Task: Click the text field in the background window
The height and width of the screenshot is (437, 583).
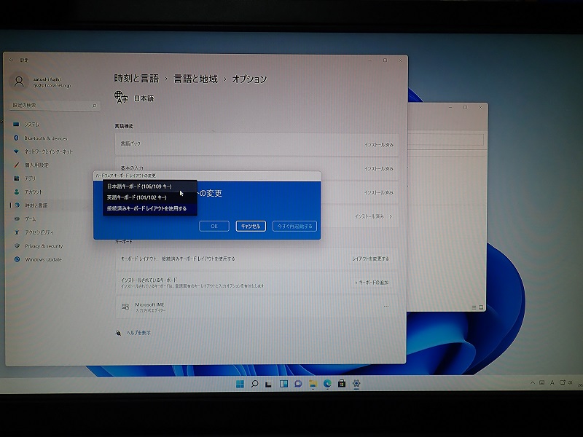Action: [x=446, y=140]
